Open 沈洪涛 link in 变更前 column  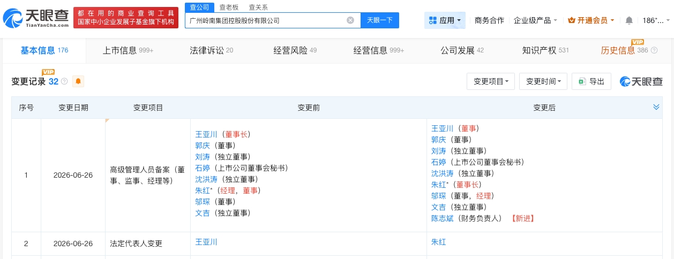206,179
